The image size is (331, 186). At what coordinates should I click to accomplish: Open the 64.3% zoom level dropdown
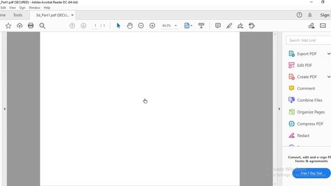tap(169, 26)
